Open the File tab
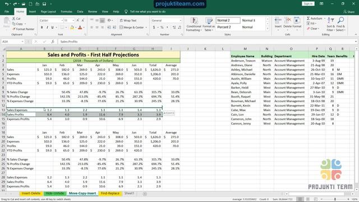 pos(7,11)
